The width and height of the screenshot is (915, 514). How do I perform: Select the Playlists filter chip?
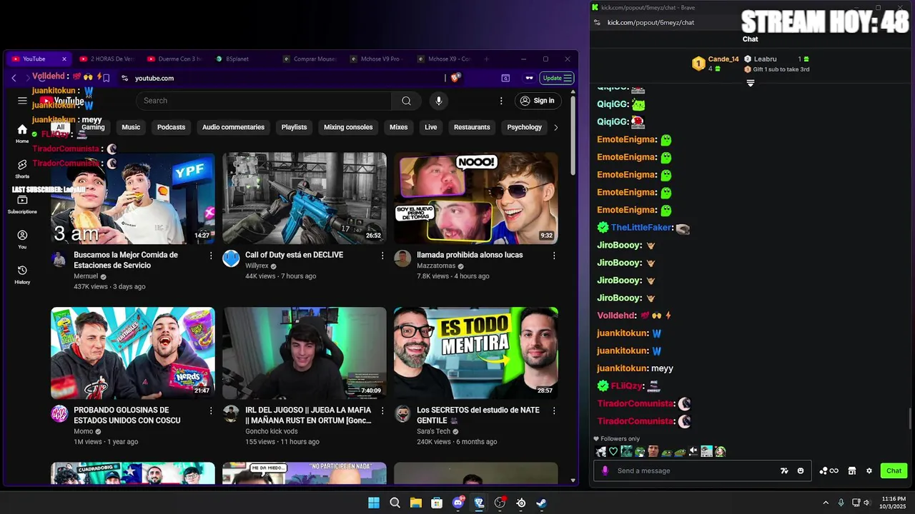click(294, 127)
